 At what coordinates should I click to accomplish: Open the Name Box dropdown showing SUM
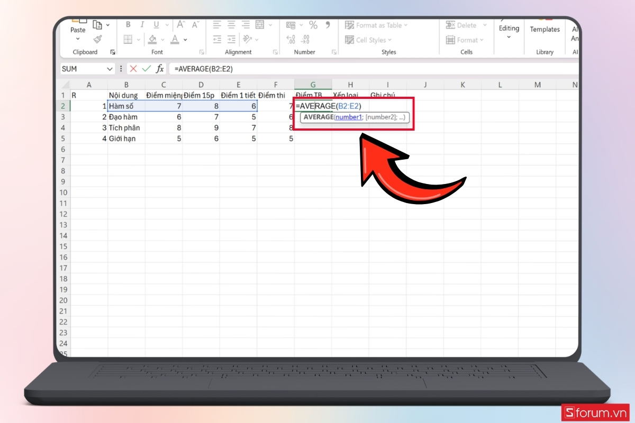110,69
